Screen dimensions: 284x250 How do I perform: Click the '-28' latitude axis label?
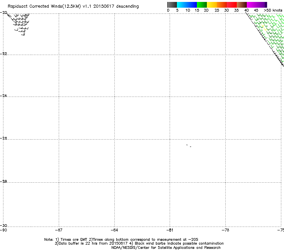[3, 182]
